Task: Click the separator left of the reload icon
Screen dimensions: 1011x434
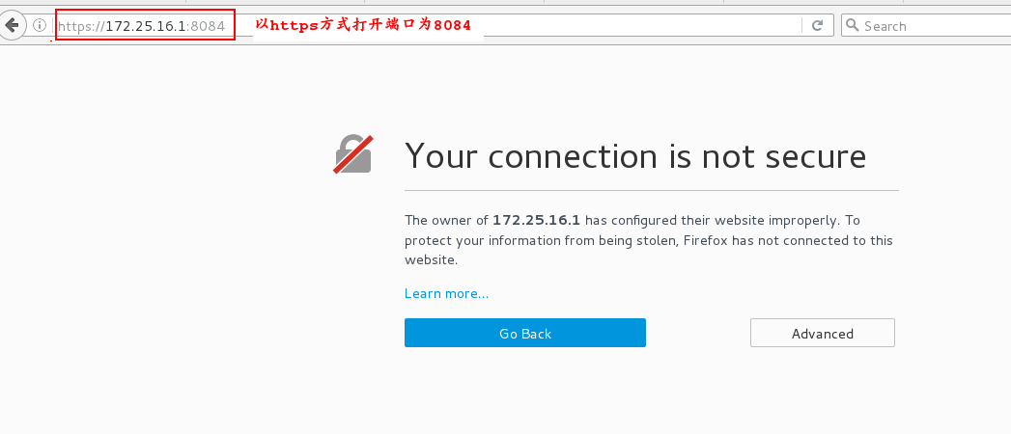Action: (x=802, y=26)
